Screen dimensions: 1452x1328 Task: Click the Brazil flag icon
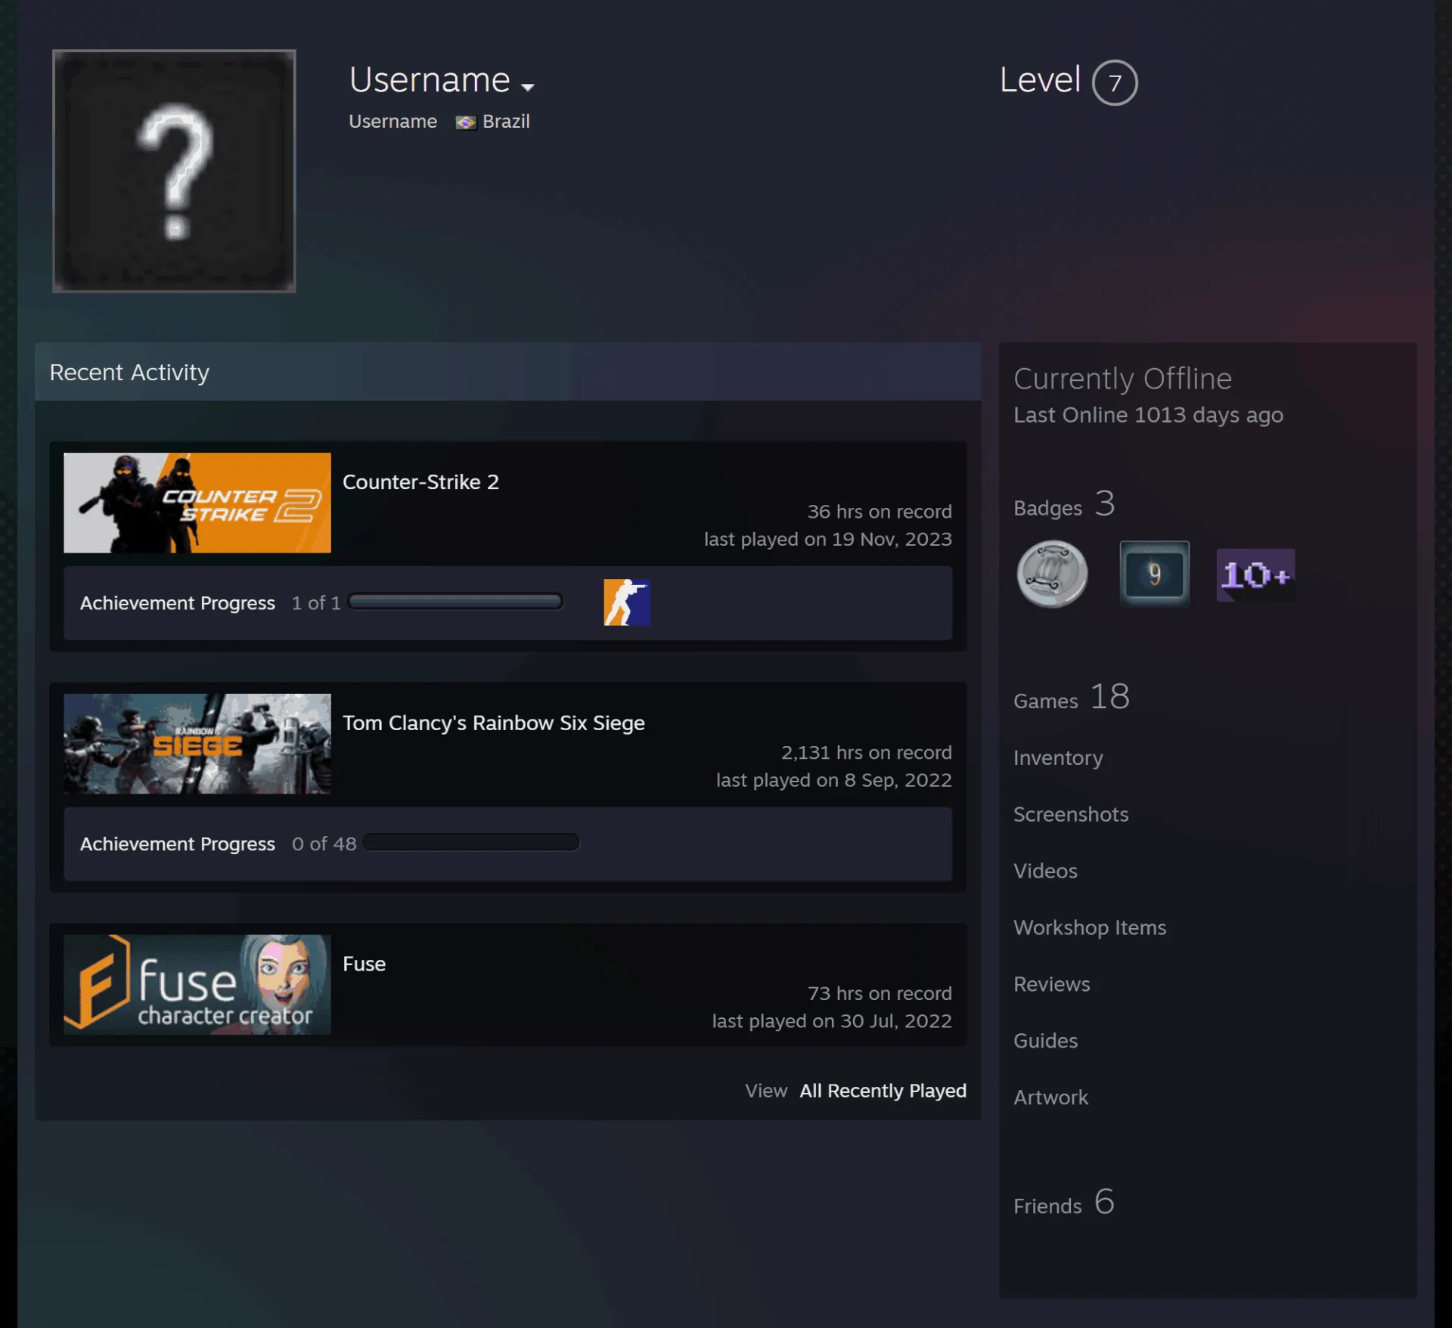click(466, 122)
